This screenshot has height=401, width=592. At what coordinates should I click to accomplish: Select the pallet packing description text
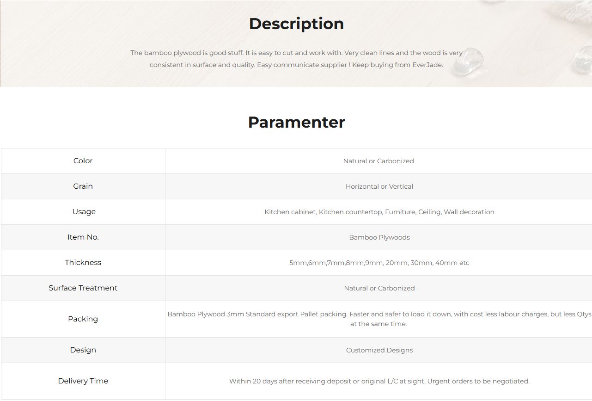point(379,319)
